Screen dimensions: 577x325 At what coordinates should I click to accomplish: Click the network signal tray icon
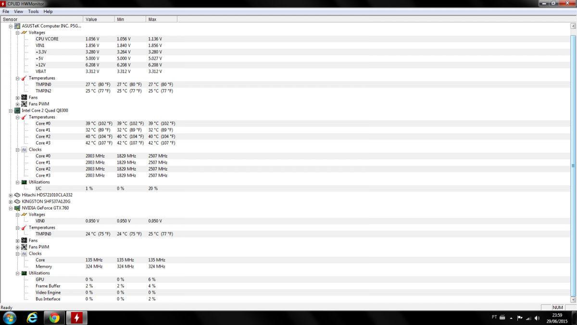[x=529, y=318]
